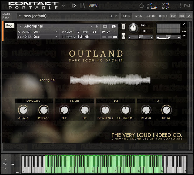Viewport: 194px width, 175px height.
Task: Open the VIEW menu
Action: click(93, 5)
